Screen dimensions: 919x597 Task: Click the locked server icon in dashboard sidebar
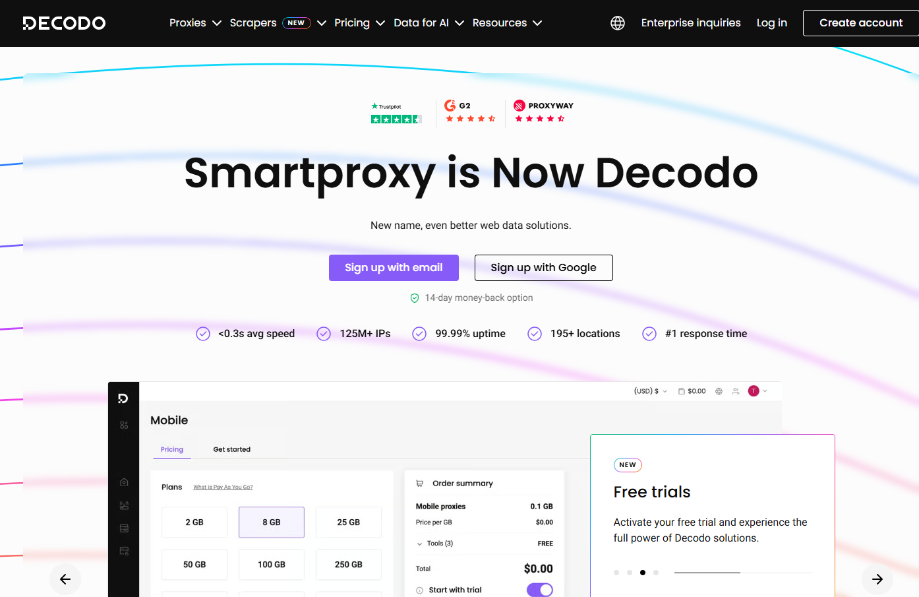pos(124,551)
